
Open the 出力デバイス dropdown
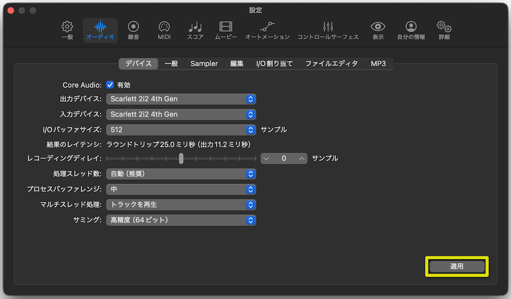[181, 99]
